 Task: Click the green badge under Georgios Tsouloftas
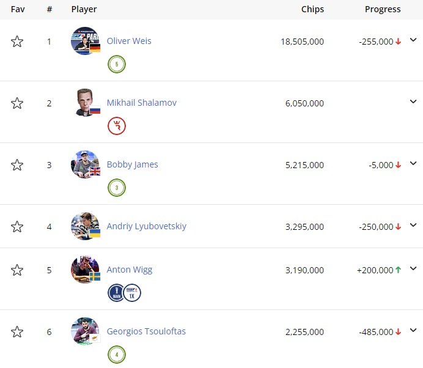click(117, 354)
